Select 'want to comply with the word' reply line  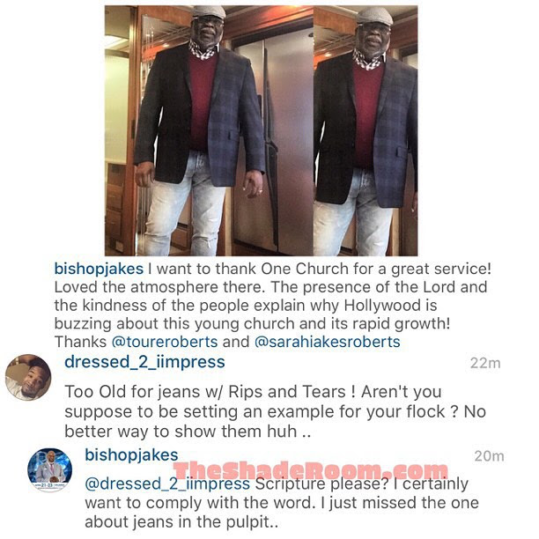[282, 503]
